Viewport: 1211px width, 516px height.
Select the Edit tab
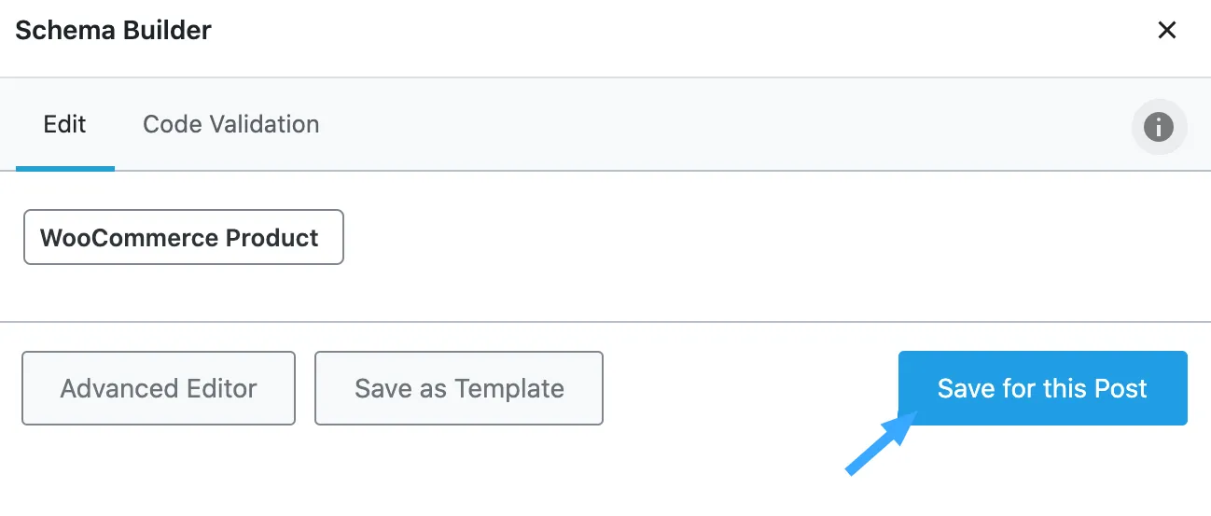click(65, 124)
